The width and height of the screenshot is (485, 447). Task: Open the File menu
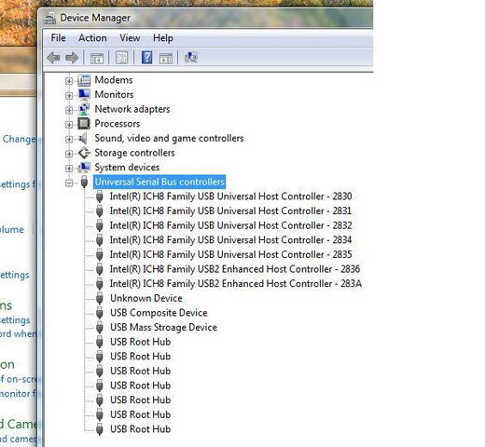pos(58,38)
